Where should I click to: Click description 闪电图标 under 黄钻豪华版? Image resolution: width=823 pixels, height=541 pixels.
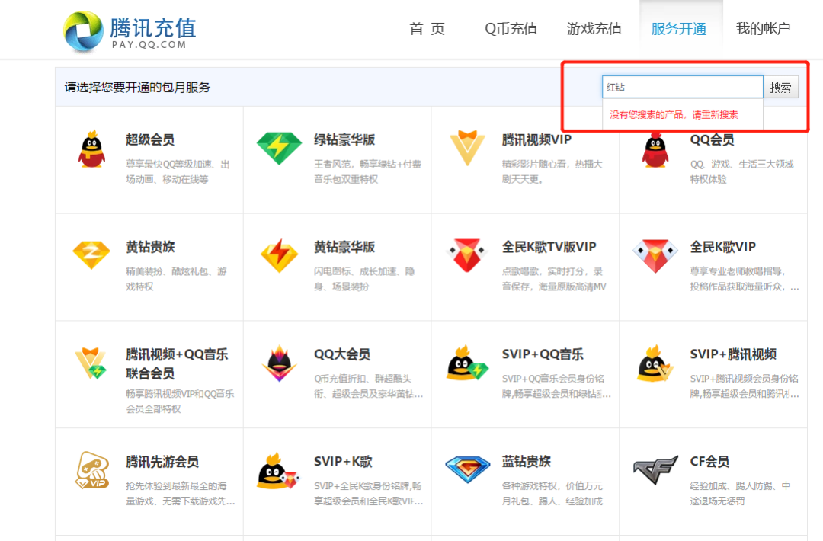[x=364, y=279]
